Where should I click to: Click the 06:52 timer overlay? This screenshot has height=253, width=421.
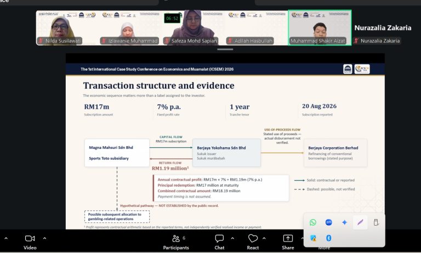click(x=172, y=18)
